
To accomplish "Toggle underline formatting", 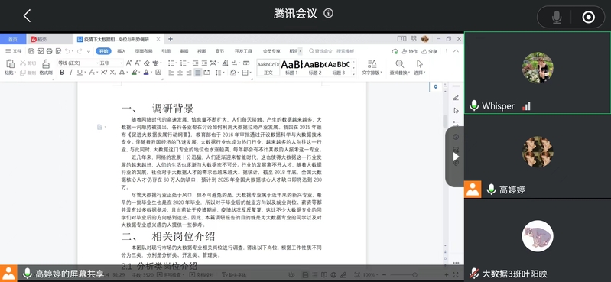I will (x=80, y=72).
